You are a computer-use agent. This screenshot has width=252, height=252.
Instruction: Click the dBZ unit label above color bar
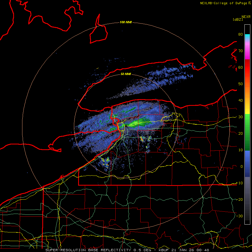[238, 19]
